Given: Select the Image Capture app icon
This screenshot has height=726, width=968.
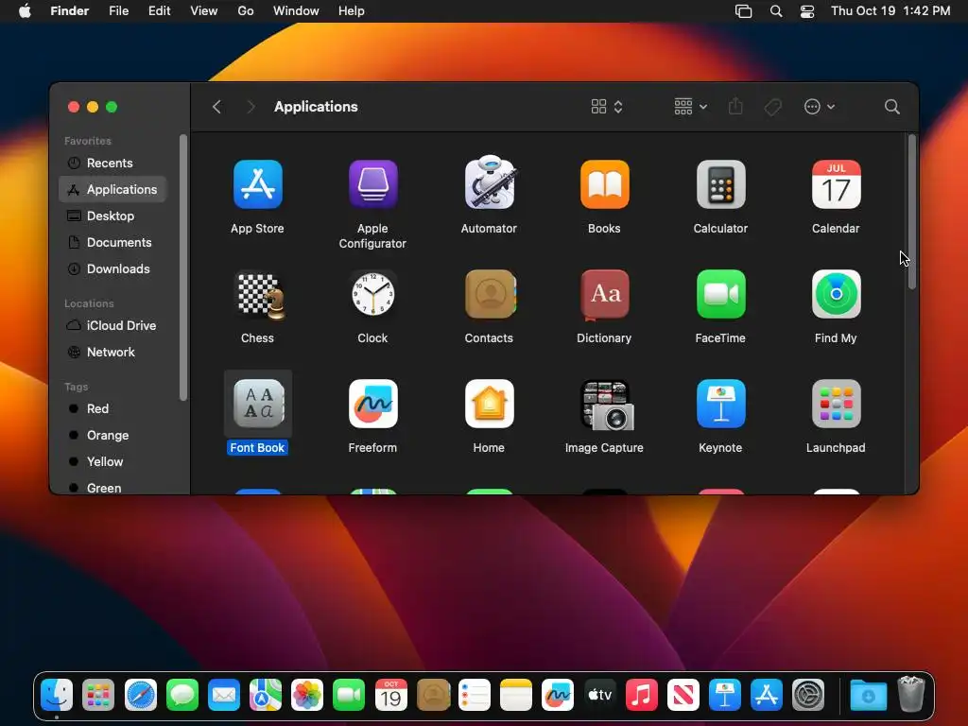Looking at the screenshot, I should 606,405.
